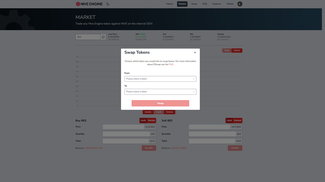Click the Swap Tokens dialog title
325x182 pixels.
pos(137,53)
